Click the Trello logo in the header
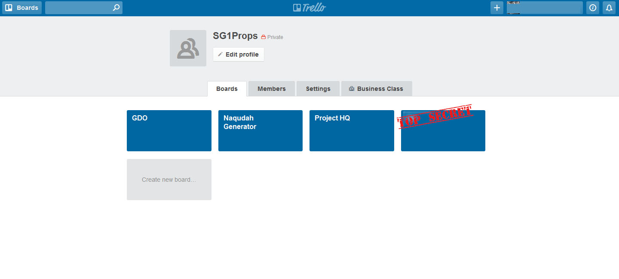 (x=309, y=7)
